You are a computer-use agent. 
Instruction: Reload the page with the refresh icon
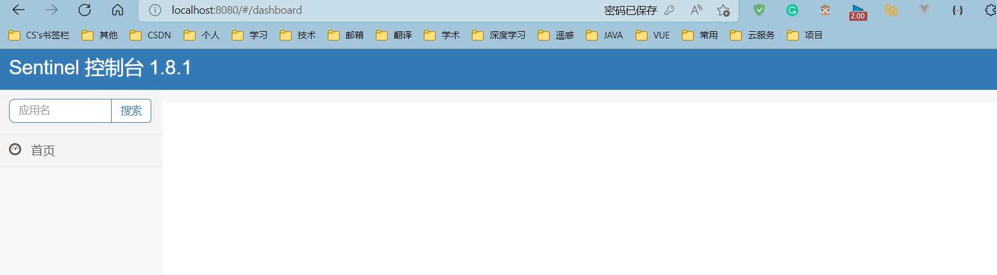pos(85,10)
